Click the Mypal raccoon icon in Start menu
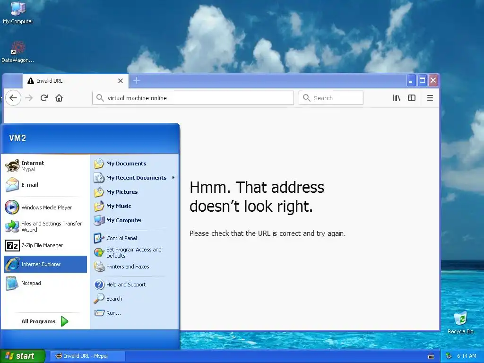 (x=12, y=166)
